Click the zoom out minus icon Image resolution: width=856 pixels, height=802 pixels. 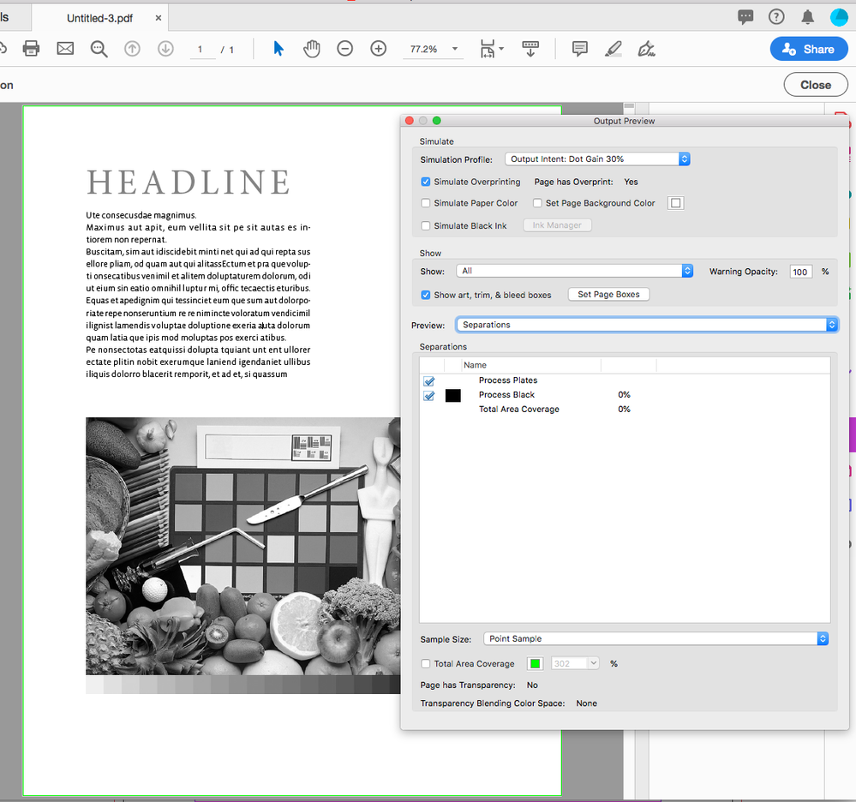(344, 49)
